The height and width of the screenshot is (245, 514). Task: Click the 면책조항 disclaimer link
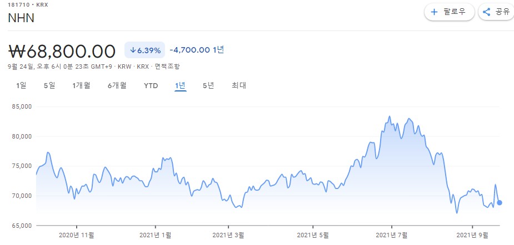(x=167, y=67)
